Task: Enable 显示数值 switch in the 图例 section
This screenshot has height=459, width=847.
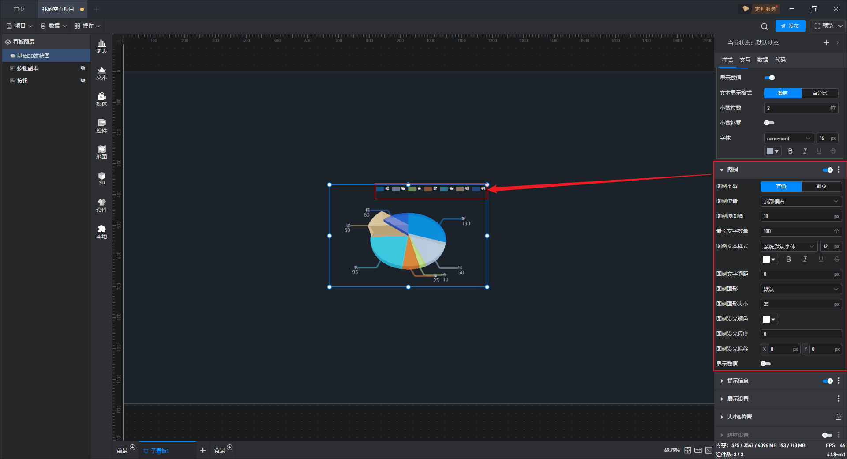Action: pos(766,364)
